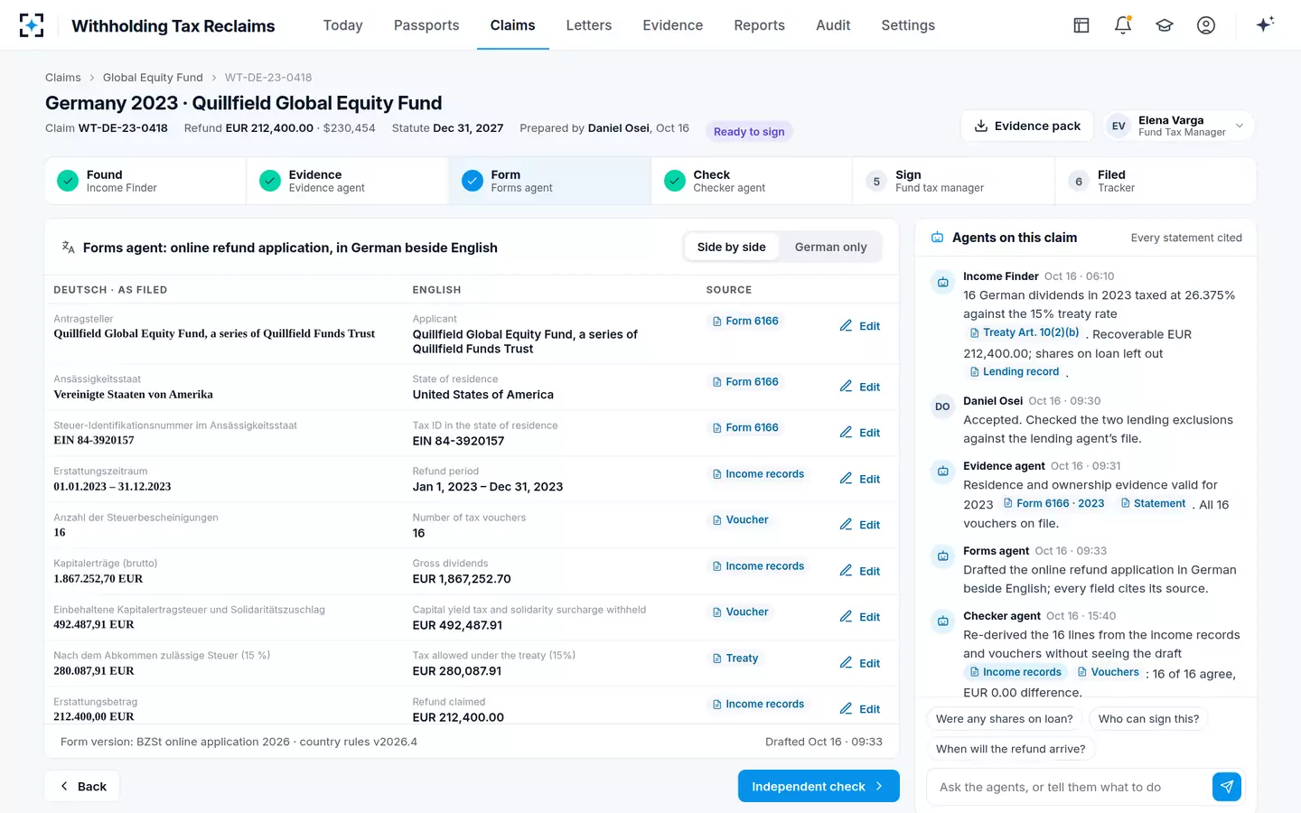This screenshot has width=1301, height=813.
Task: Select the Sign step for Fund tax manager
Action: point(953,182)
